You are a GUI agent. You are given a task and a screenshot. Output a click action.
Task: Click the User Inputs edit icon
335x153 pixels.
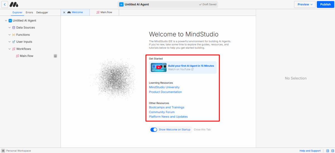[x=14, y=42]
